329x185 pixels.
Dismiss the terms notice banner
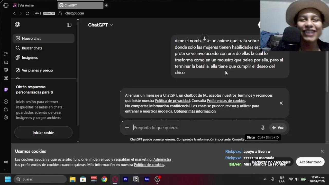click(281, 103)
